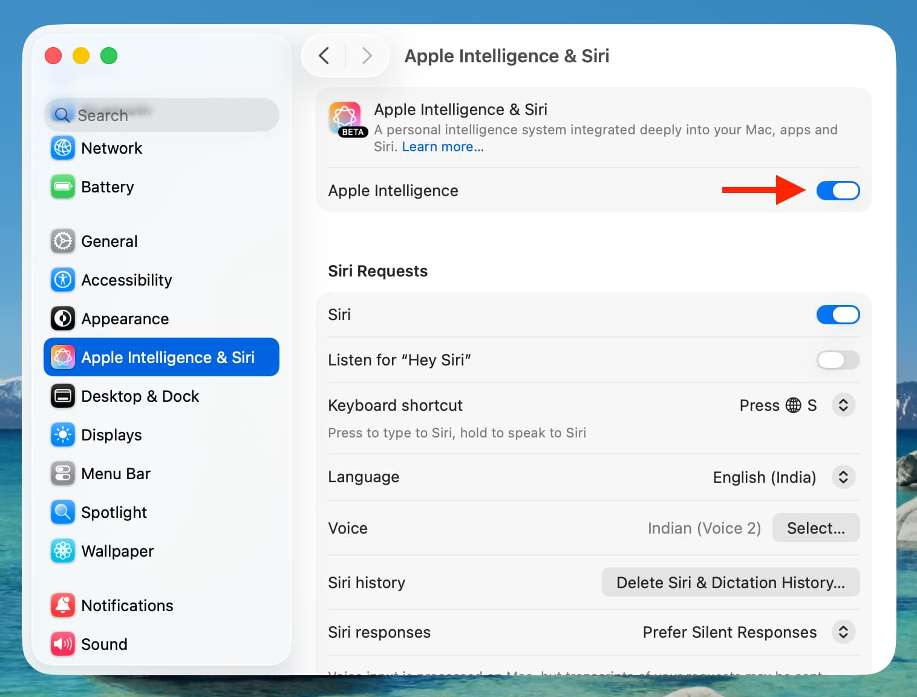
Task: Click the "Press to type to Siri" hint text
Action: (457, 433)
